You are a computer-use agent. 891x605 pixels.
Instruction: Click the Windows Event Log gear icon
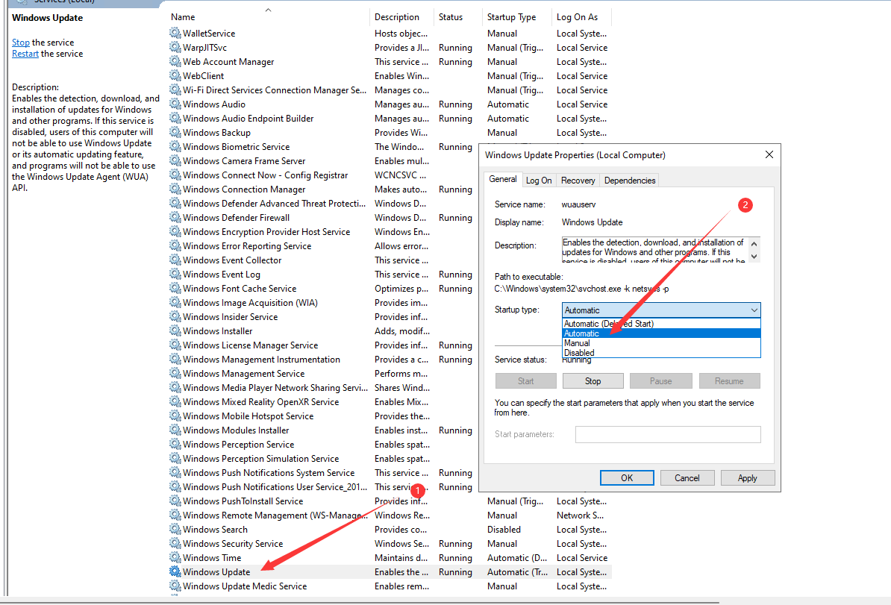(x=175, y=275)
